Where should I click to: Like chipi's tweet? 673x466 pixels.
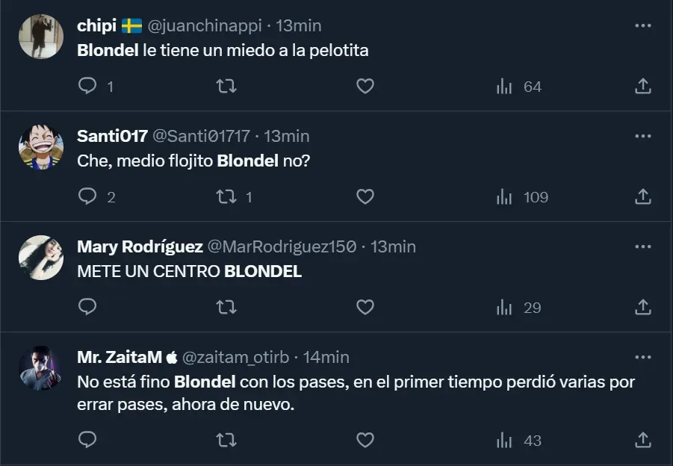(365, 87)
